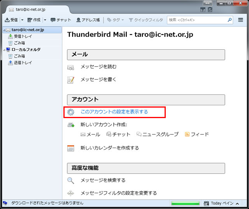Select 送信トレイ under ローカルフォルダ

(x=23, y=63)
